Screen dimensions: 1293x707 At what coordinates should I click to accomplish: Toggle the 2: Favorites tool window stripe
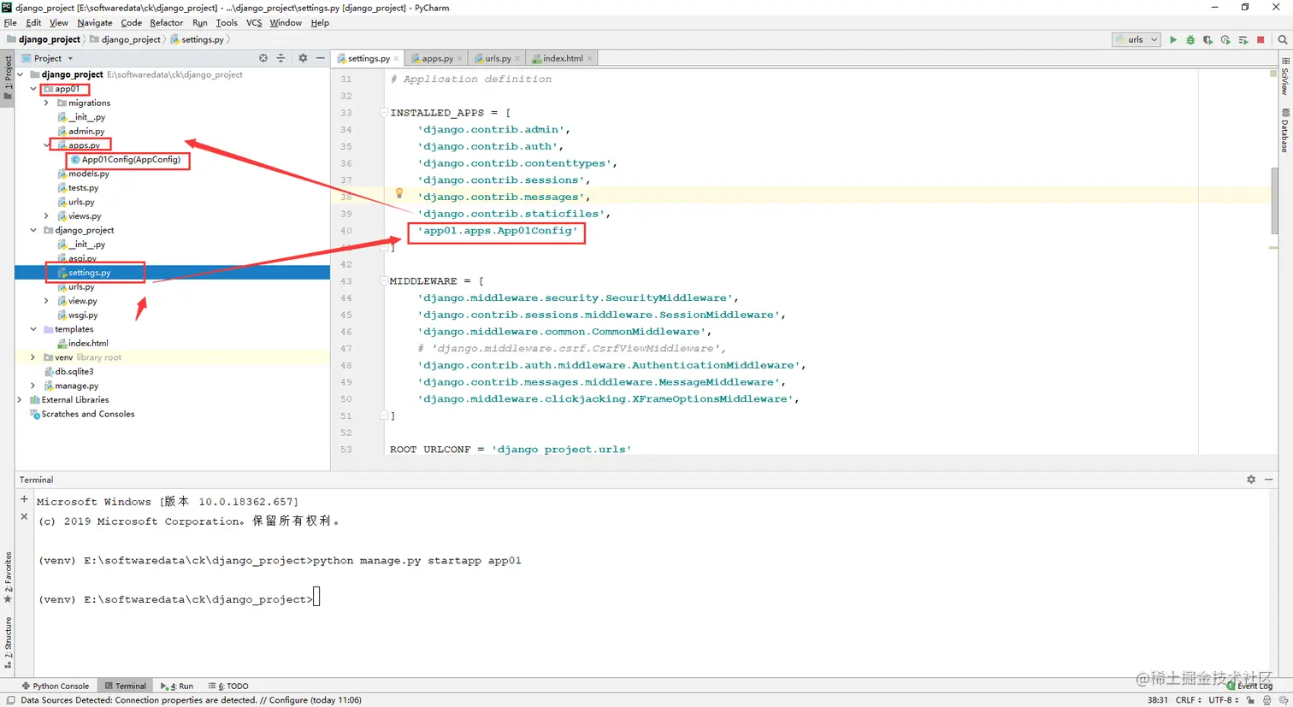pyautogui.click(x=8, y=578)
